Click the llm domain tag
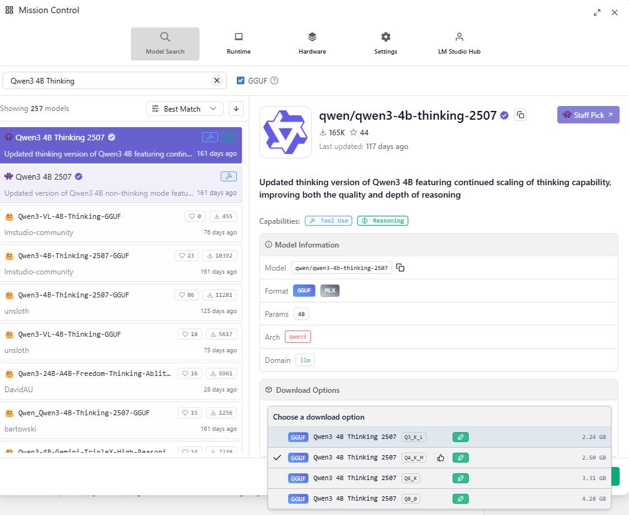 [x=305, y=360]
